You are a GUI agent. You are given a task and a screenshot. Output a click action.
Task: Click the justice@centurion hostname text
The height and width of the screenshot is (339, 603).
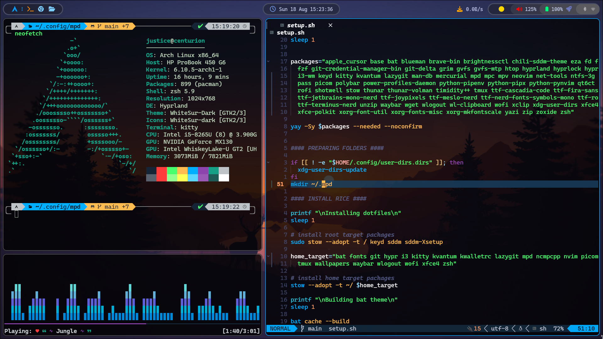[175, 41]
